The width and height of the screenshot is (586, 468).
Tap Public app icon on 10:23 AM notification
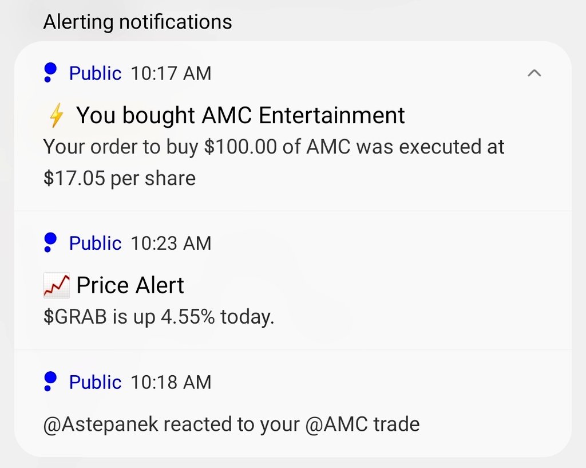(x=50, y=242)
